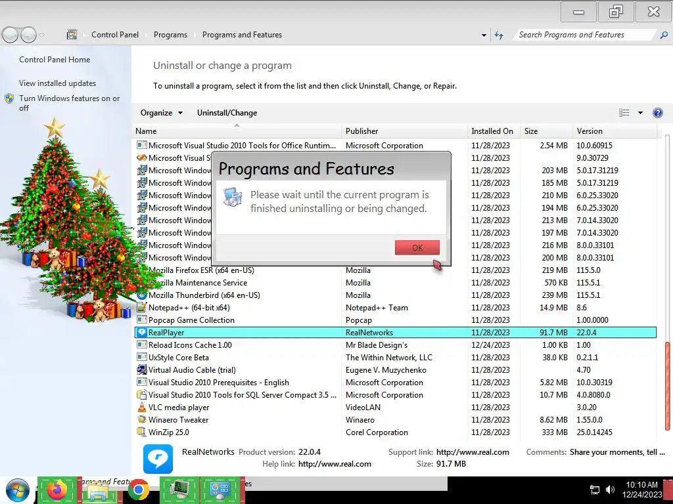The height and width of the screenshot is (504, 673).
Task: Open Control Panel Home link
Action: point(55,60)
